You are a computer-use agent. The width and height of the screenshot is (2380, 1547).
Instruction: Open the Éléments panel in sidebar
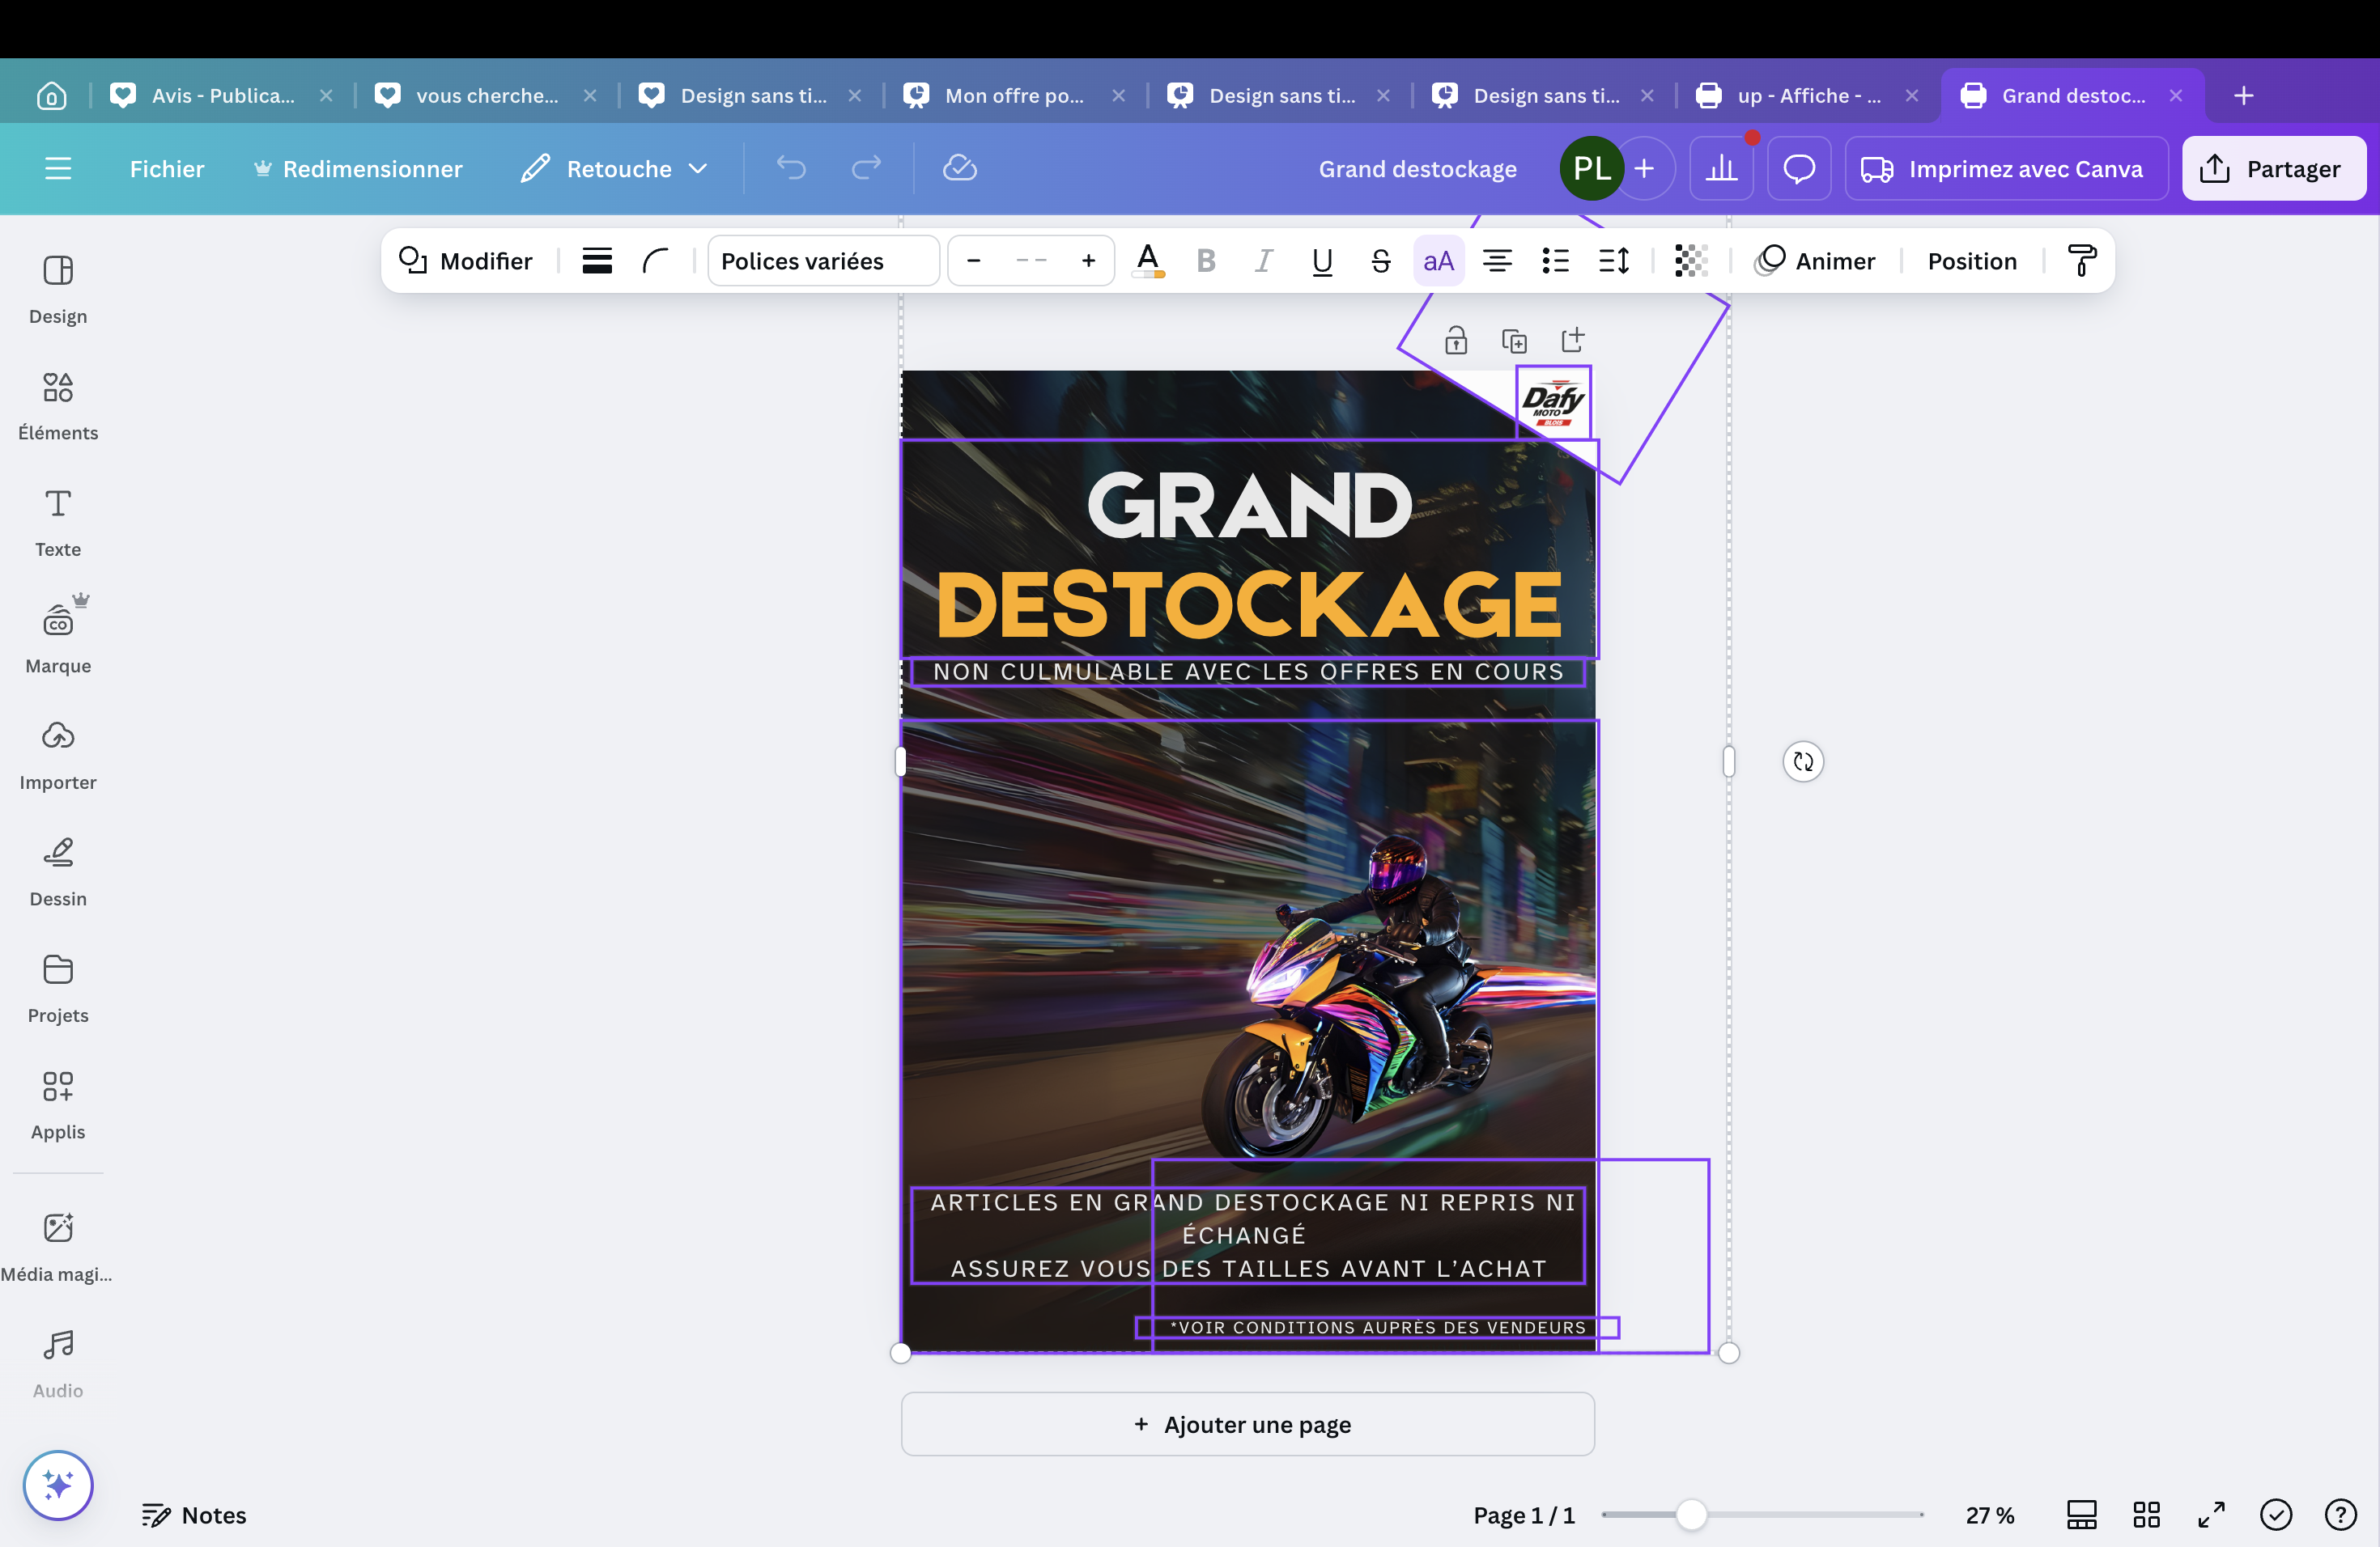(x=58, y=405)
